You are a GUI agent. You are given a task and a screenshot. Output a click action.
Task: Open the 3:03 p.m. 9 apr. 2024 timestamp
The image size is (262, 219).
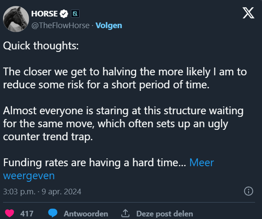coord(42,191)
